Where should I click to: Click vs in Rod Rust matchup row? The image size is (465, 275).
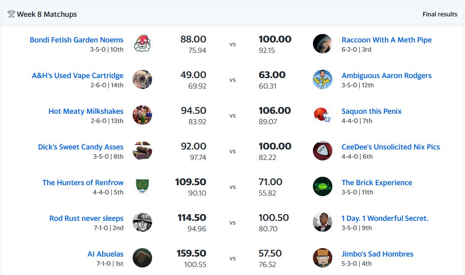tap(232, 223)
